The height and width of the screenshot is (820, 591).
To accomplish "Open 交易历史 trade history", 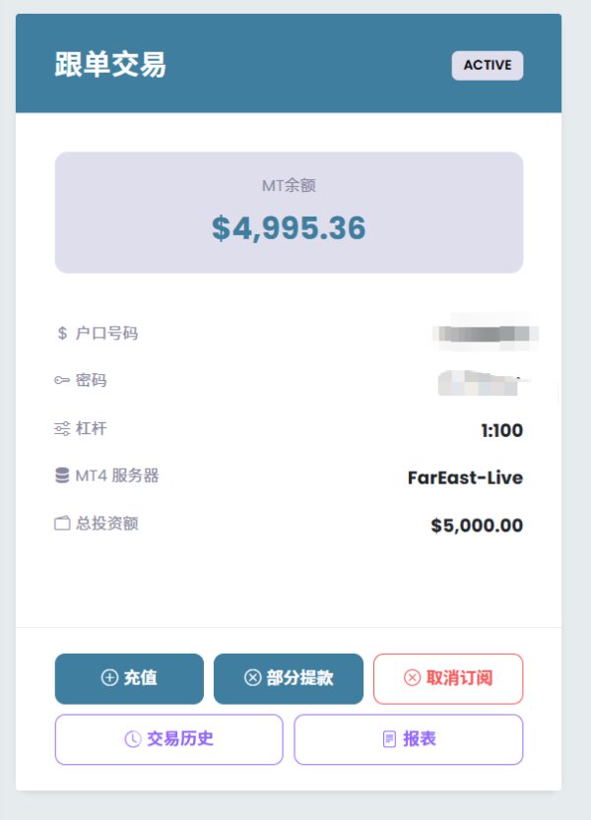I will tap(169, 739).
